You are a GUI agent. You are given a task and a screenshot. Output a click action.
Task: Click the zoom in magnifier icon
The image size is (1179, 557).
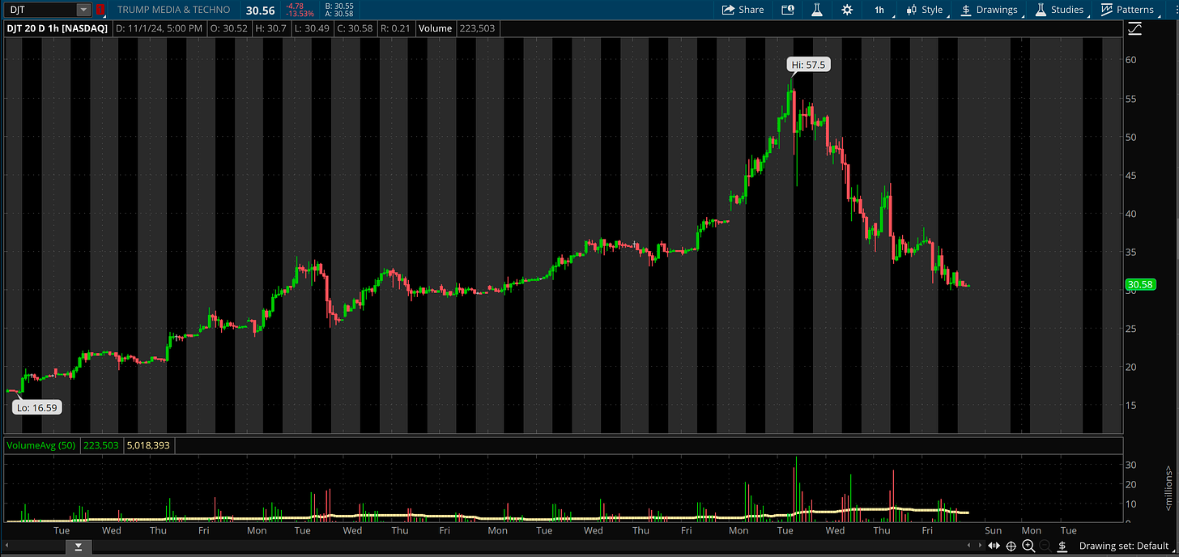click(1028, 546)
